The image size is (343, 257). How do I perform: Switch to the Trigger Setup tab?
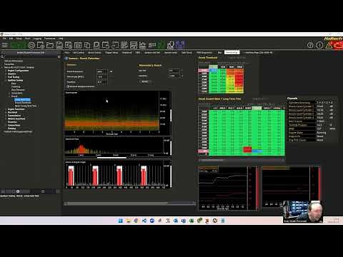pyautogui.click(x=111, y=52)
